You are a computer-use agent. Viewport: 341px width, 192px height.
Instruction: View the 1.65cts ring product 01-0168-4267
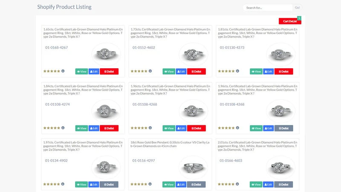81,71
